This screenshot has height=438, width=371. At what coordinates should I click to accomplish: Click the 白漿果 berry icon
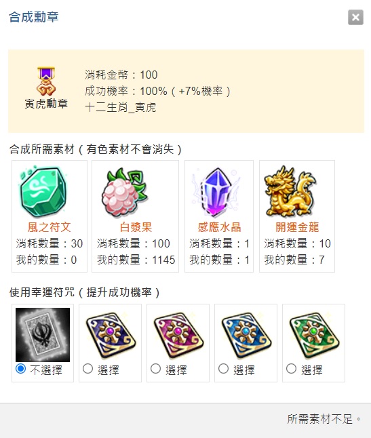point(125,192)
